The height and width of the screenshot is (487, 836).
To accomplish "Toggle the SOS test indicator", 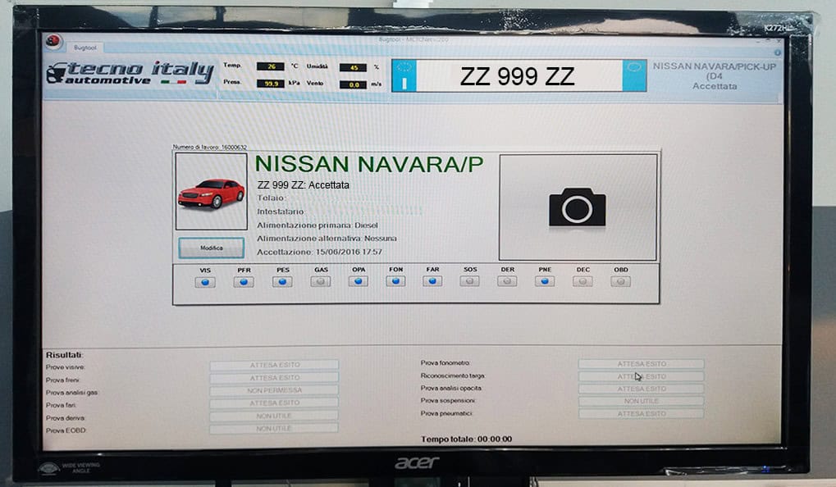I will click(470, 280).
